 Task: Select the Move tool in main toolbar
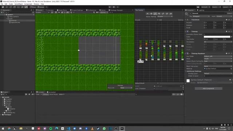point(7,7)
